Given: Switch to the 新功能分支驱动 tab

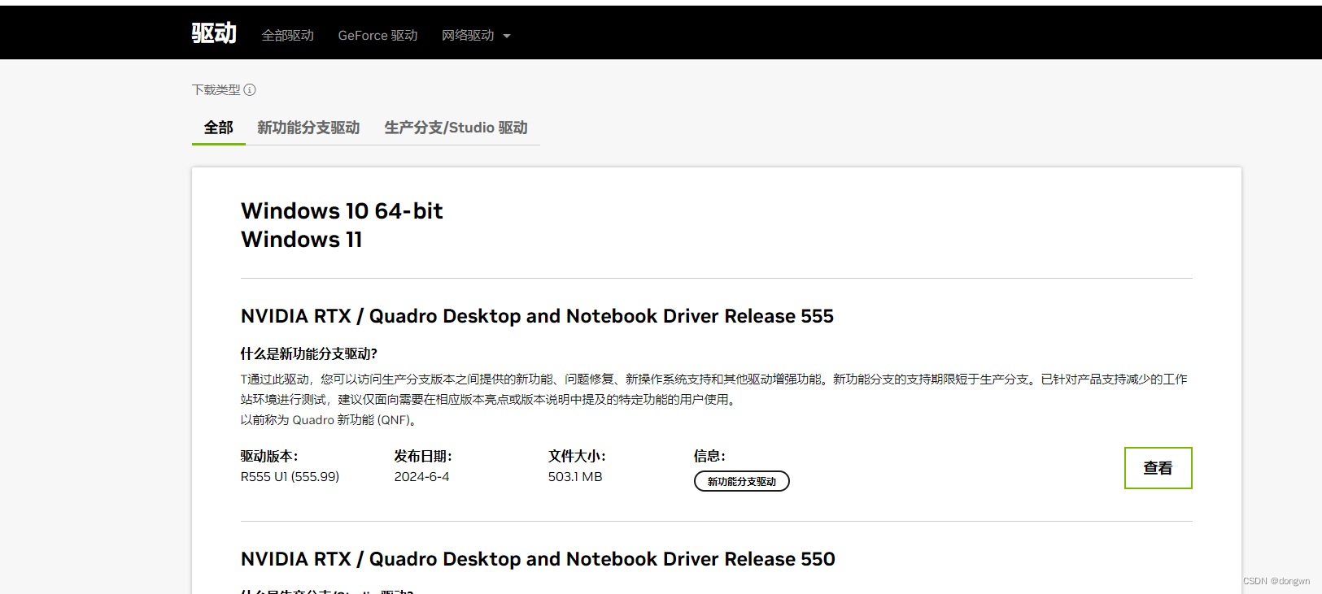Looking at the screenshot, I should pyautogui.click(x=308, y=128).
